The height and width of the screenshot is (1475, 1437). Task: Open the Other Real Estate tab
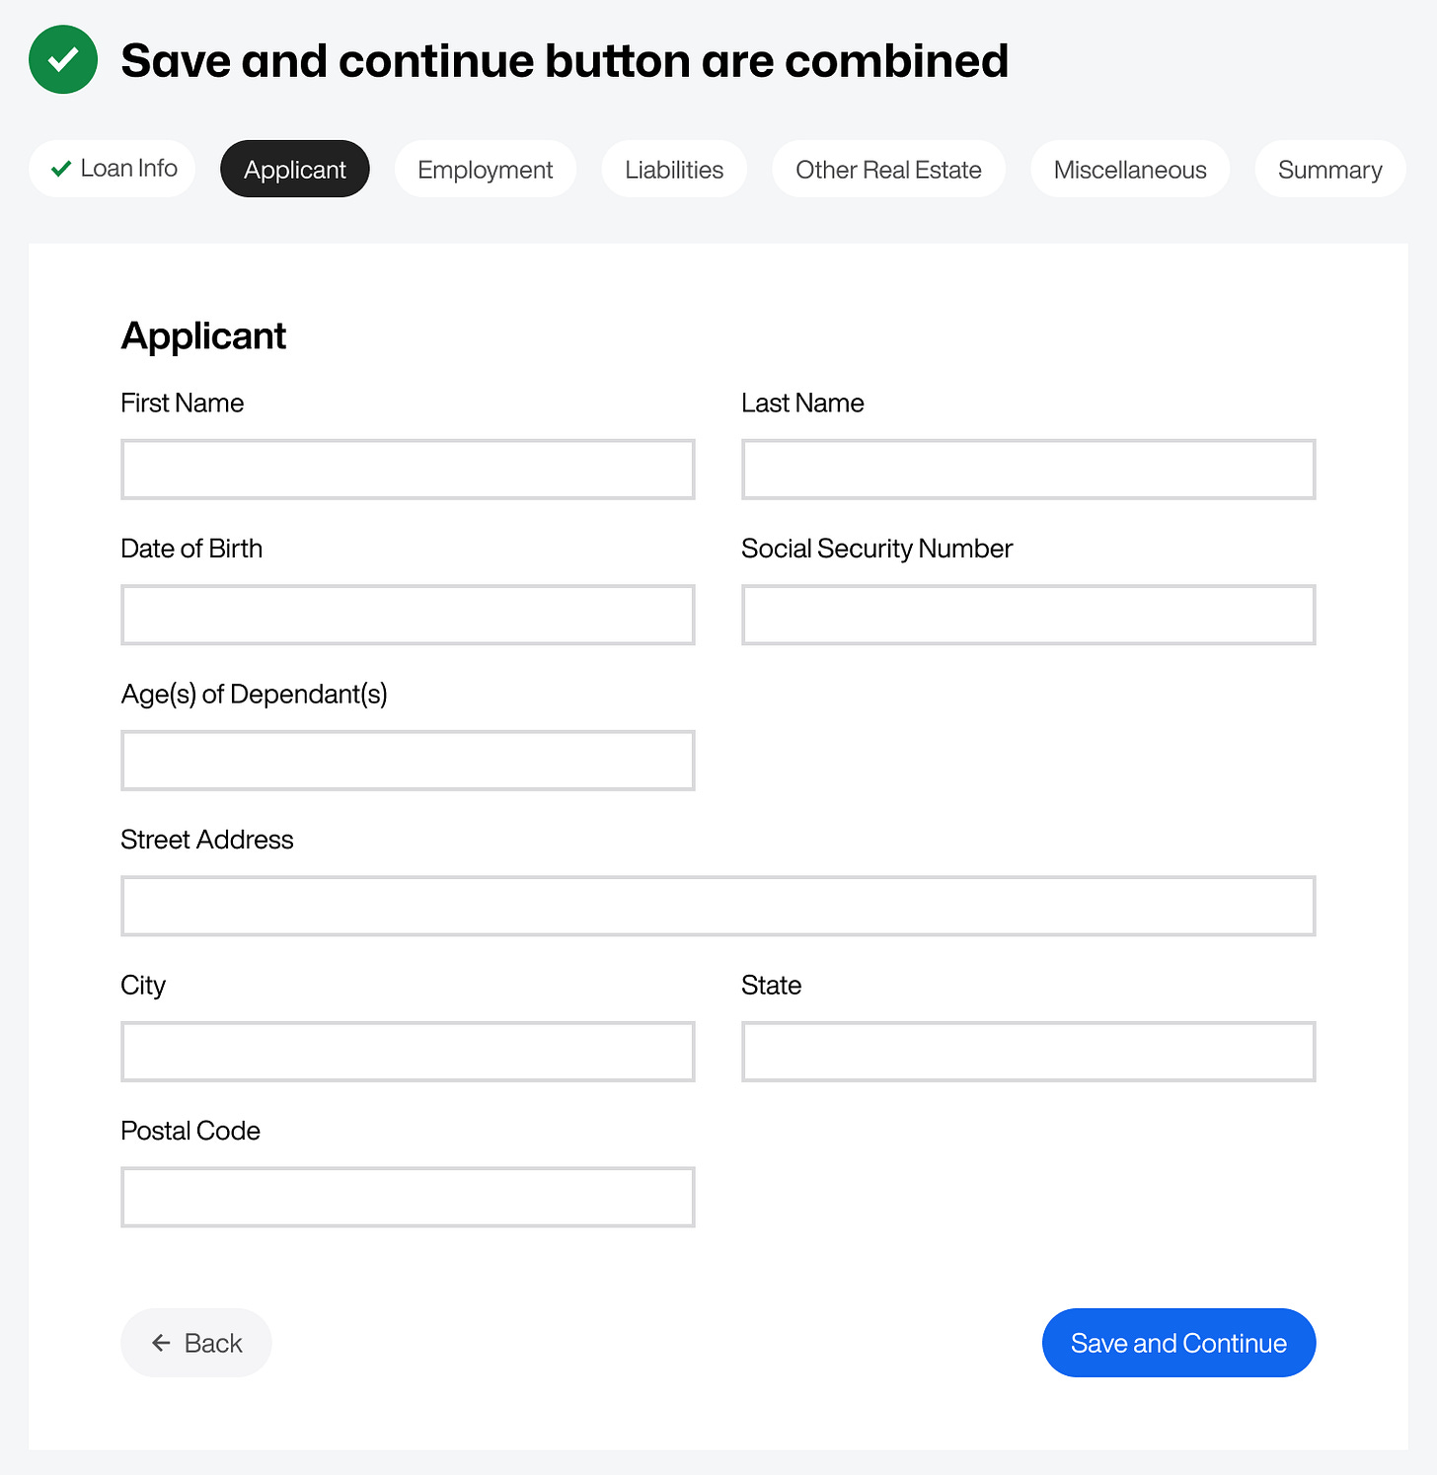(x=888, y=170)
